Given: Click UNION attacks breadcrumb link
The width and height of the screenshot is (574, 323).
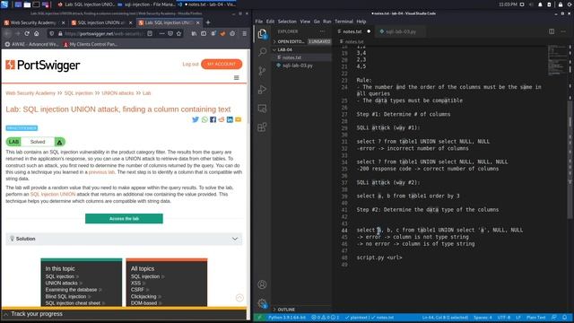Looking at the screenshot, I should click(x=117, y=93).
